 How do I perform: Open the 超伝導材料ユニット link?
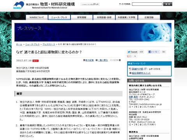(x=141, y=73)
